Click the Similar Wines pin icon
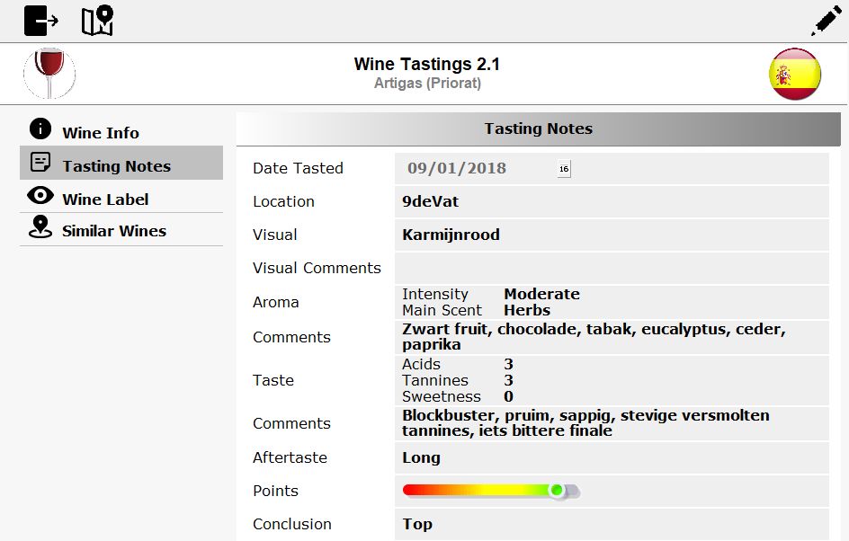Image resolution: width=849 pixels, height=541 pixels. tap(40, 226)
